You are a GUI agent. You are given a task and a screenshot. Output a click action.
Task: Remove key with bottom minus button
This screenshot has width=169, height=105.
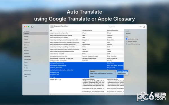tap(54, 94)
